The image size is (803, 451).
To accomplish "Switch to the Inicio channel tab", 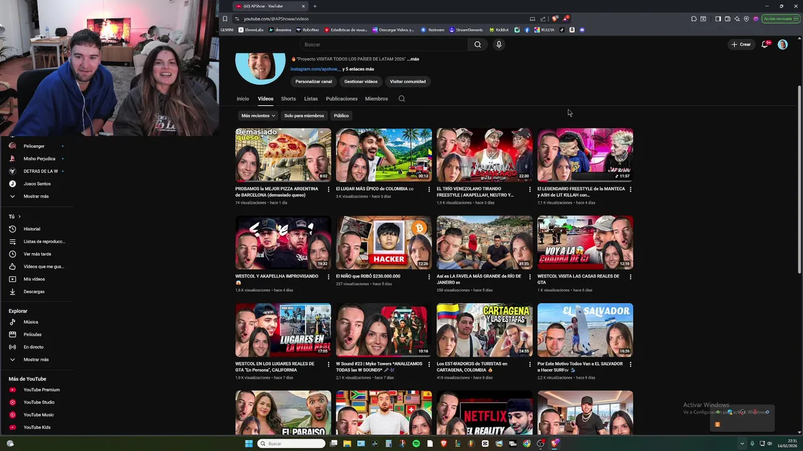I will coord(243,98).
